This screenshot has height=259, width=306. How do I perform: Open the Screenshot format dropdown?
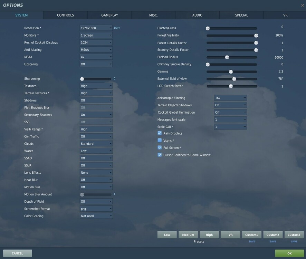[96, 209]
